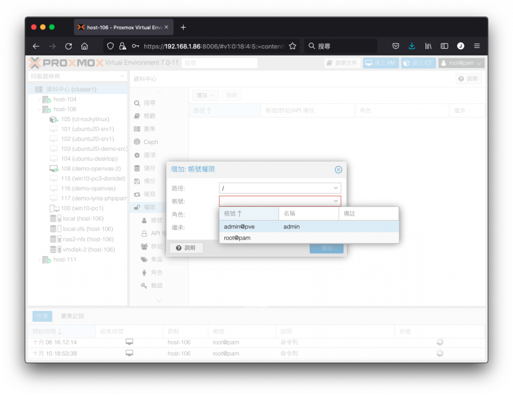Reload the page with the refresh icon
The image size is (513, 396).
tap(68, 46)
